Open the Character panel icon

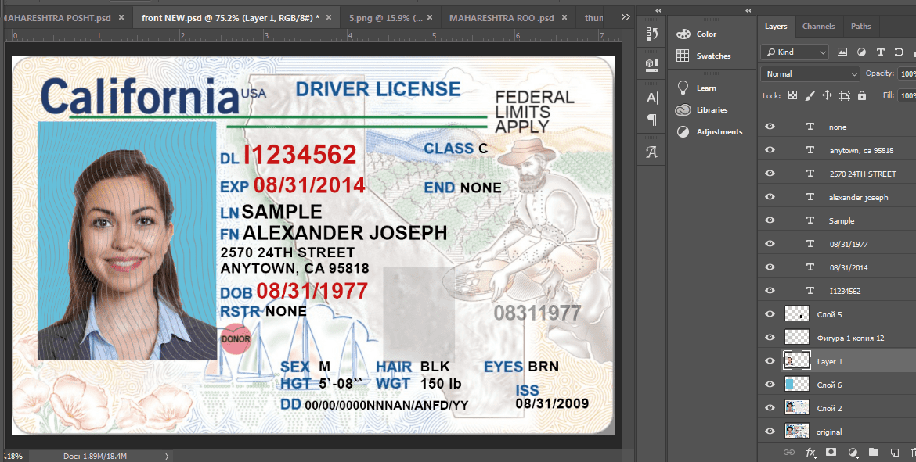point(651,98)
